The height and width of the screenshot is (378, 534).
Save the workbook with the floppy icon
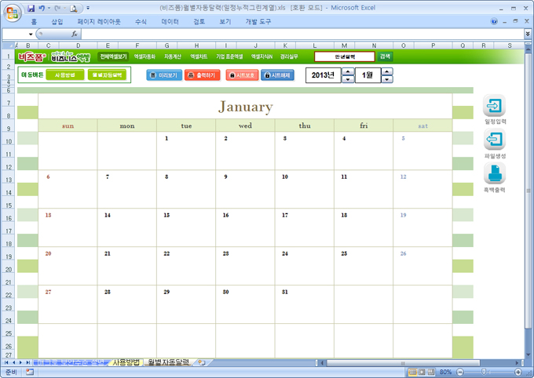point(31,8)
